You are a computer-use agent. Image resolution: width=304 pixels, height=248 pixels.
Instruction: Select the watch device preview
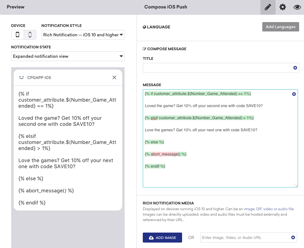click(x=30, y=35)
